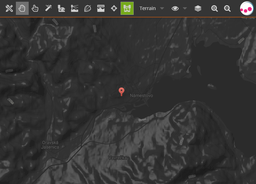Expand the Terrain dropdown arrow

[162, 8]
